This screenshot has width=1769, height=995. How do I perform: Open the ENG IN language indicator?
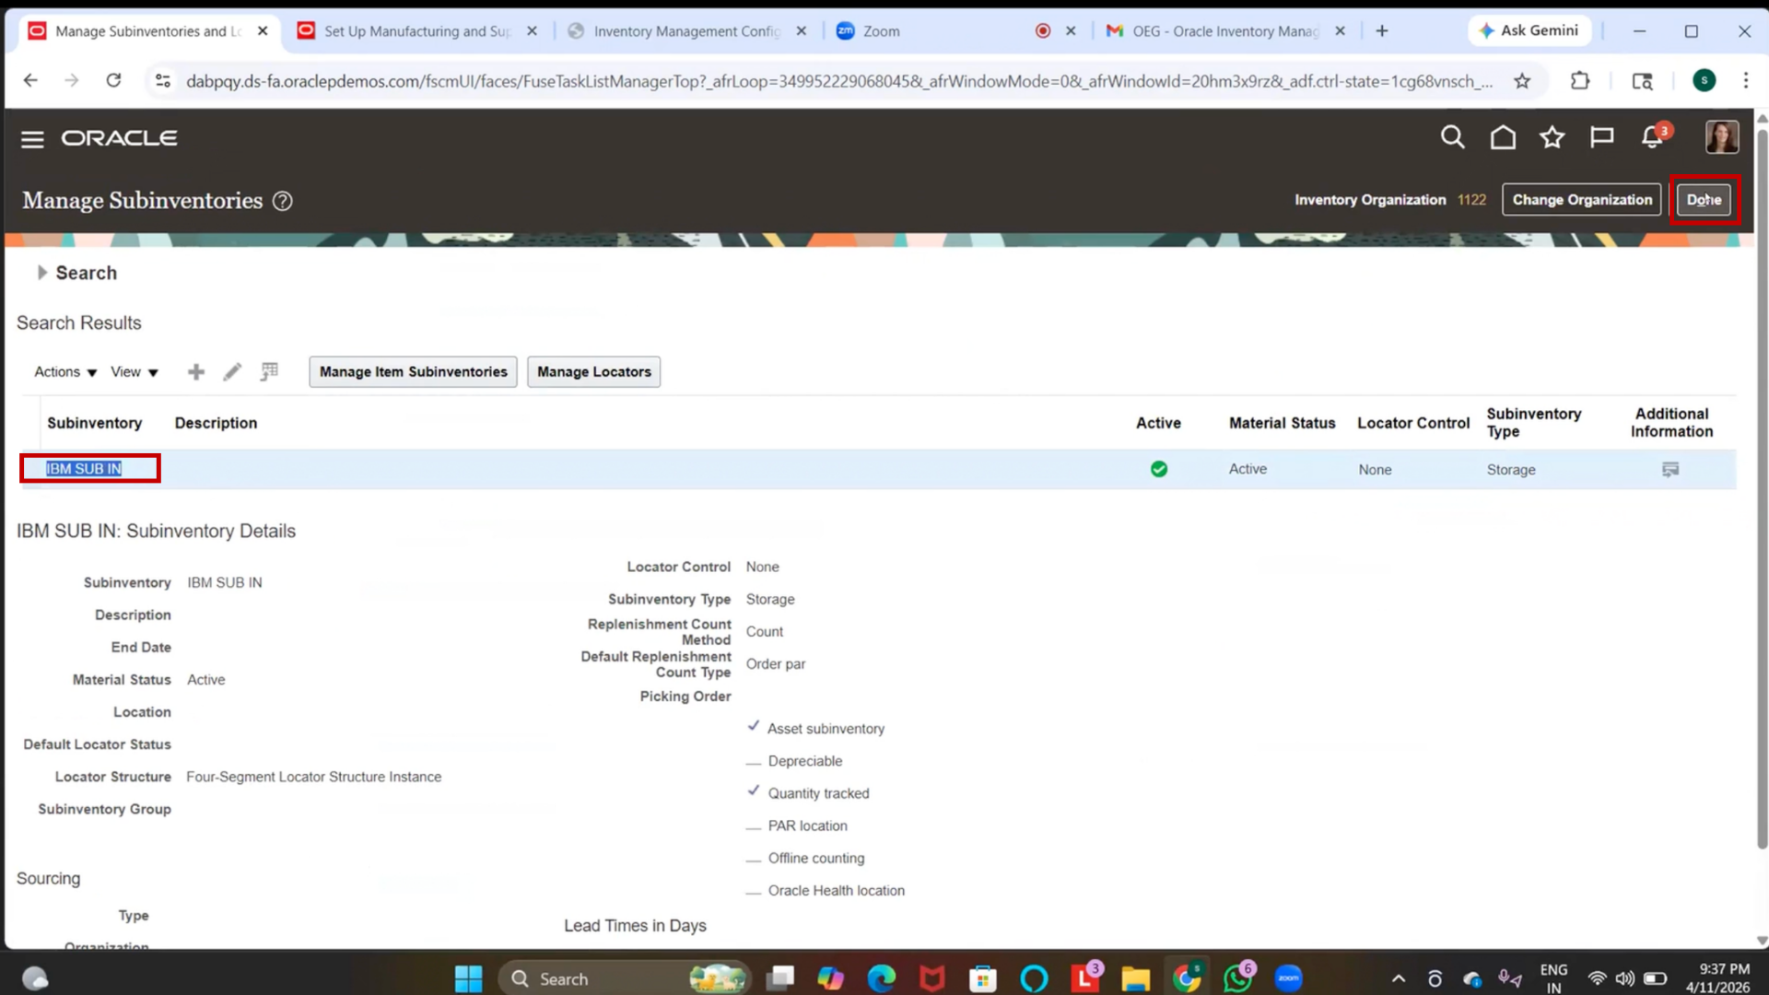coord(1553,978)
